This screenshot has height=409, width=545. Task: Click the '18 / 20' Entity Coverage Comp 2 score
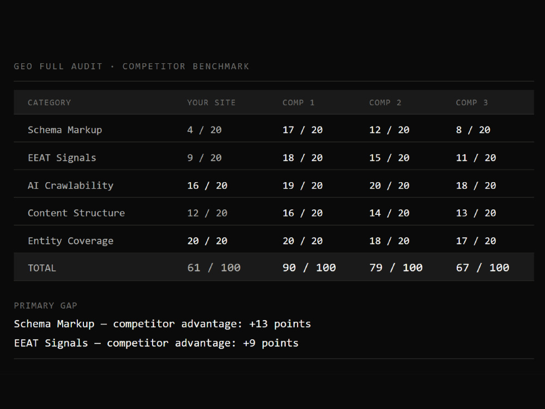tap(389, 241)
